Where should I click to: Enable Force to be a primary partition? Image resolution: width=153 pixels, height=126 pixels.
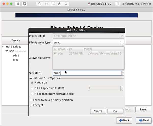[31, 100]
